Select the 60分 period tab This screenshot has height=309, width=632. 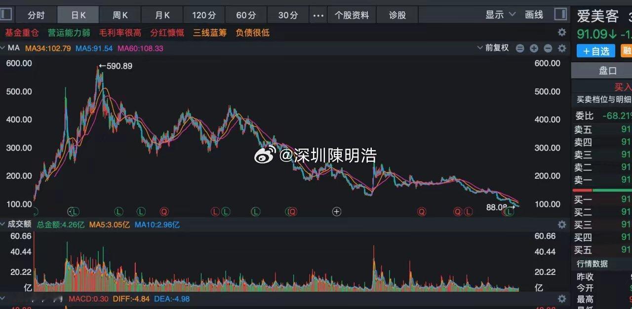point(246,15)
